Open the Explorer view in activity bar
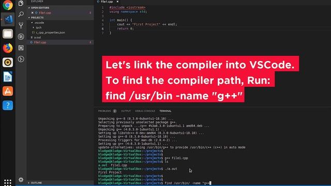Screen dimensions: 331x186 coord(21,3)
